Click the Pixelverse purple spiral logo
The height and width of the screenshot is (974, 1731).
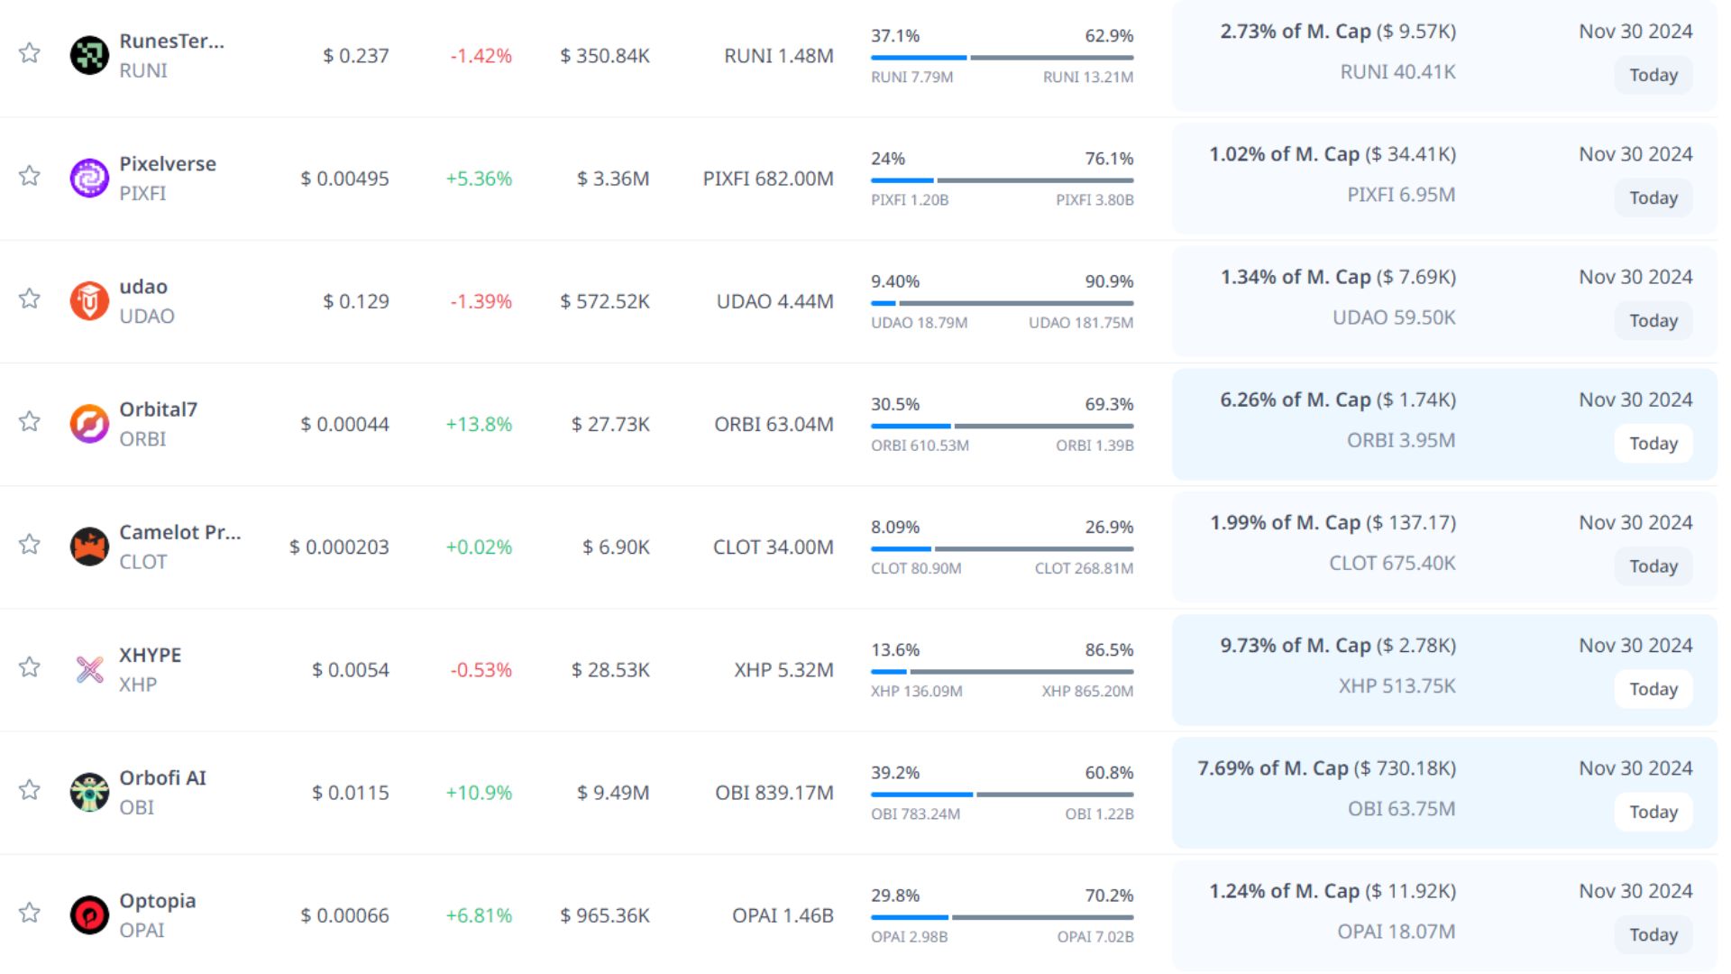click(x=89, y=179)
